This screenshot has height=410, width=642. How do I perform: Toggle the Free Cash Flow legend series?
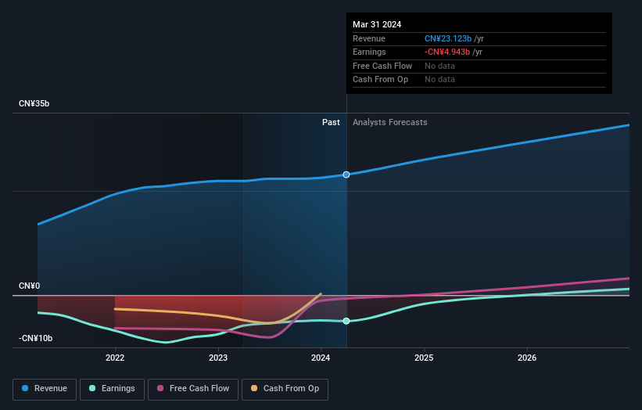(x=193, y=389)
